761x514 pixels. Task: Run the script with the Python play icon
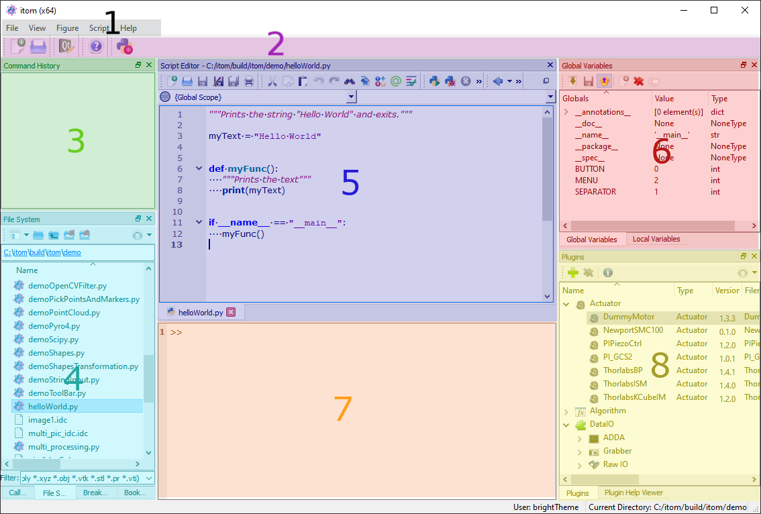(434, 81)
